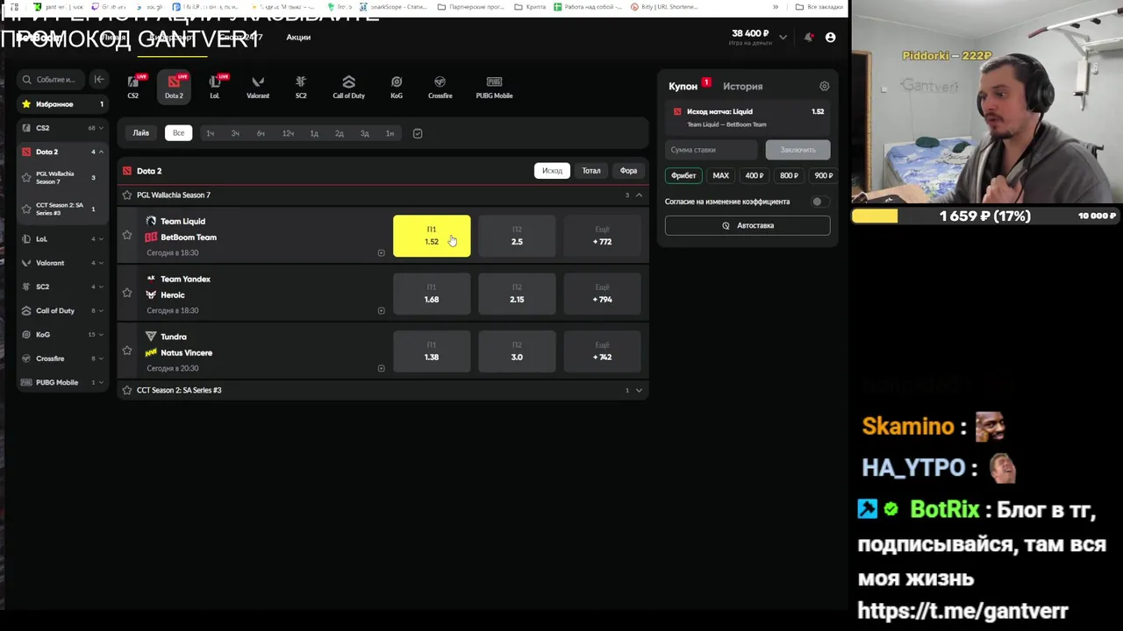Screen dimensions: 1123x631
Task: Select П1 odds 1.68 for Team Yandex
Action: click(432, 294)
